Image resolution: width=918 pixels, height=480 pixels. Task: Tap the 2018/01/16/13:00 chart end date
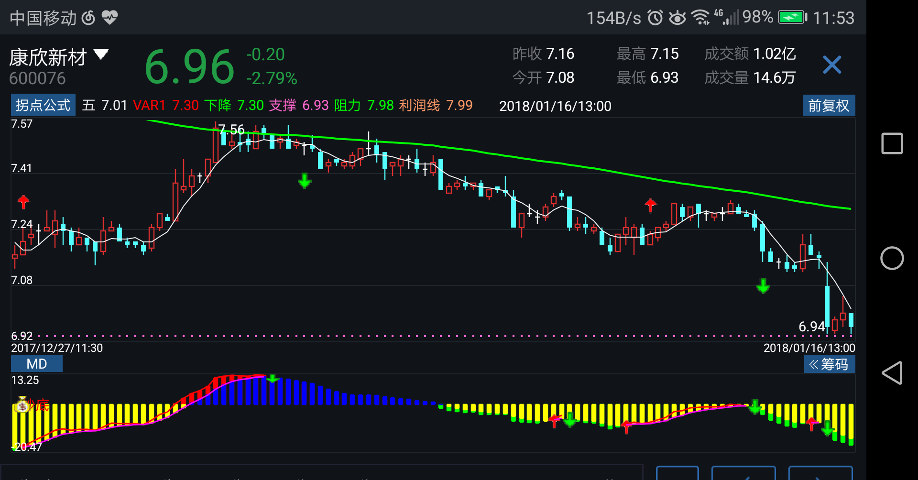click(809, 348)
